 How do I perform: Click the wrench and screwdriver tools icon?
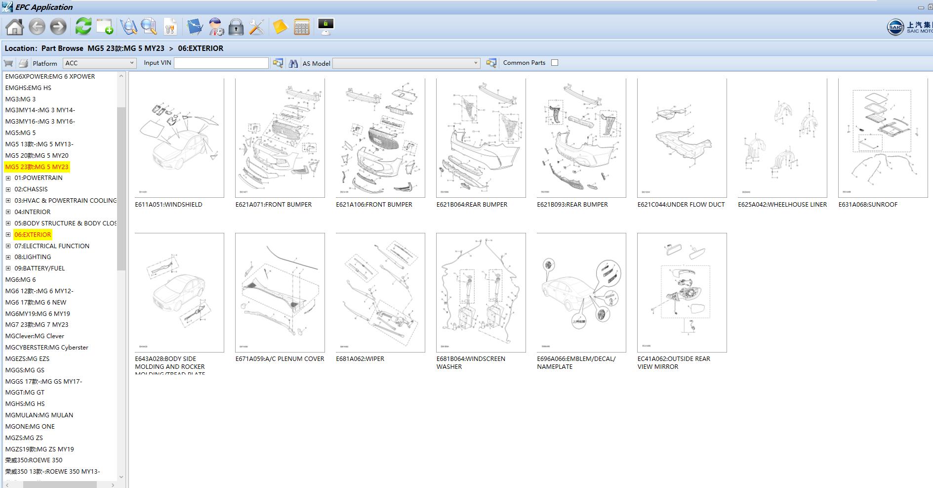coord(256,27)
